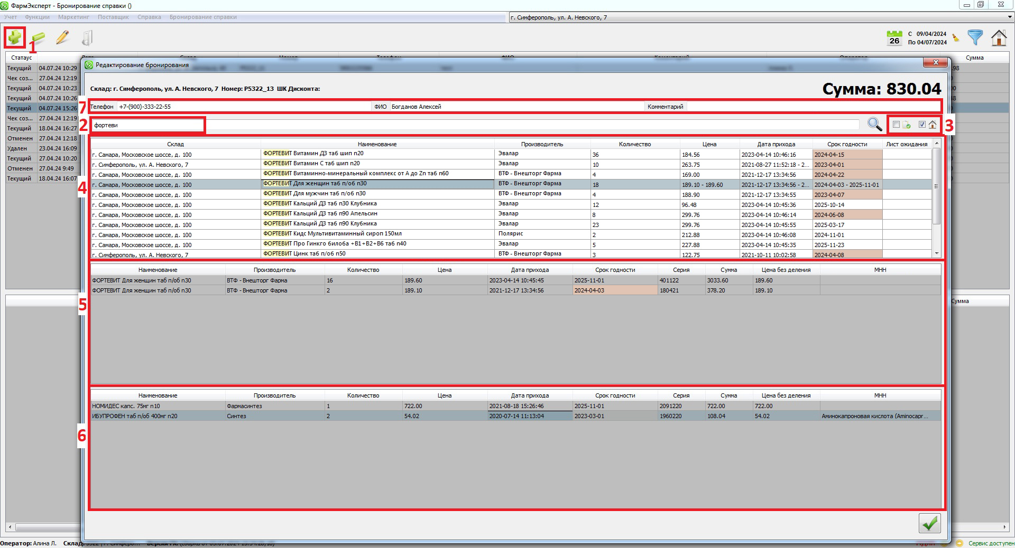Sort results by Цена column header
The width and height of the screenshot is (1015, 548).
[x=709, y=144]
